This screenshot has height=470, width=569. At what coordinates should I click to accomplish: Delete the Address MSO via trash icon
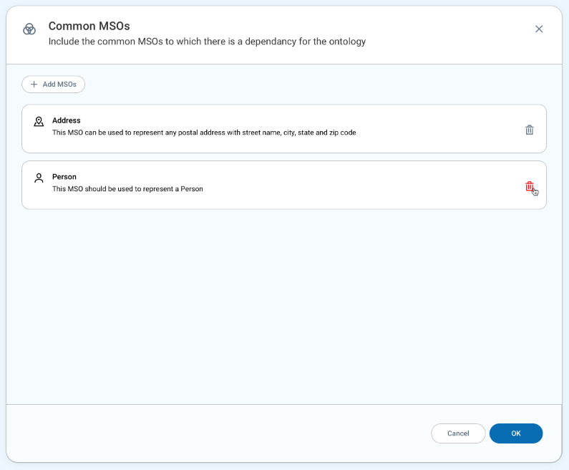pos(530,130)
